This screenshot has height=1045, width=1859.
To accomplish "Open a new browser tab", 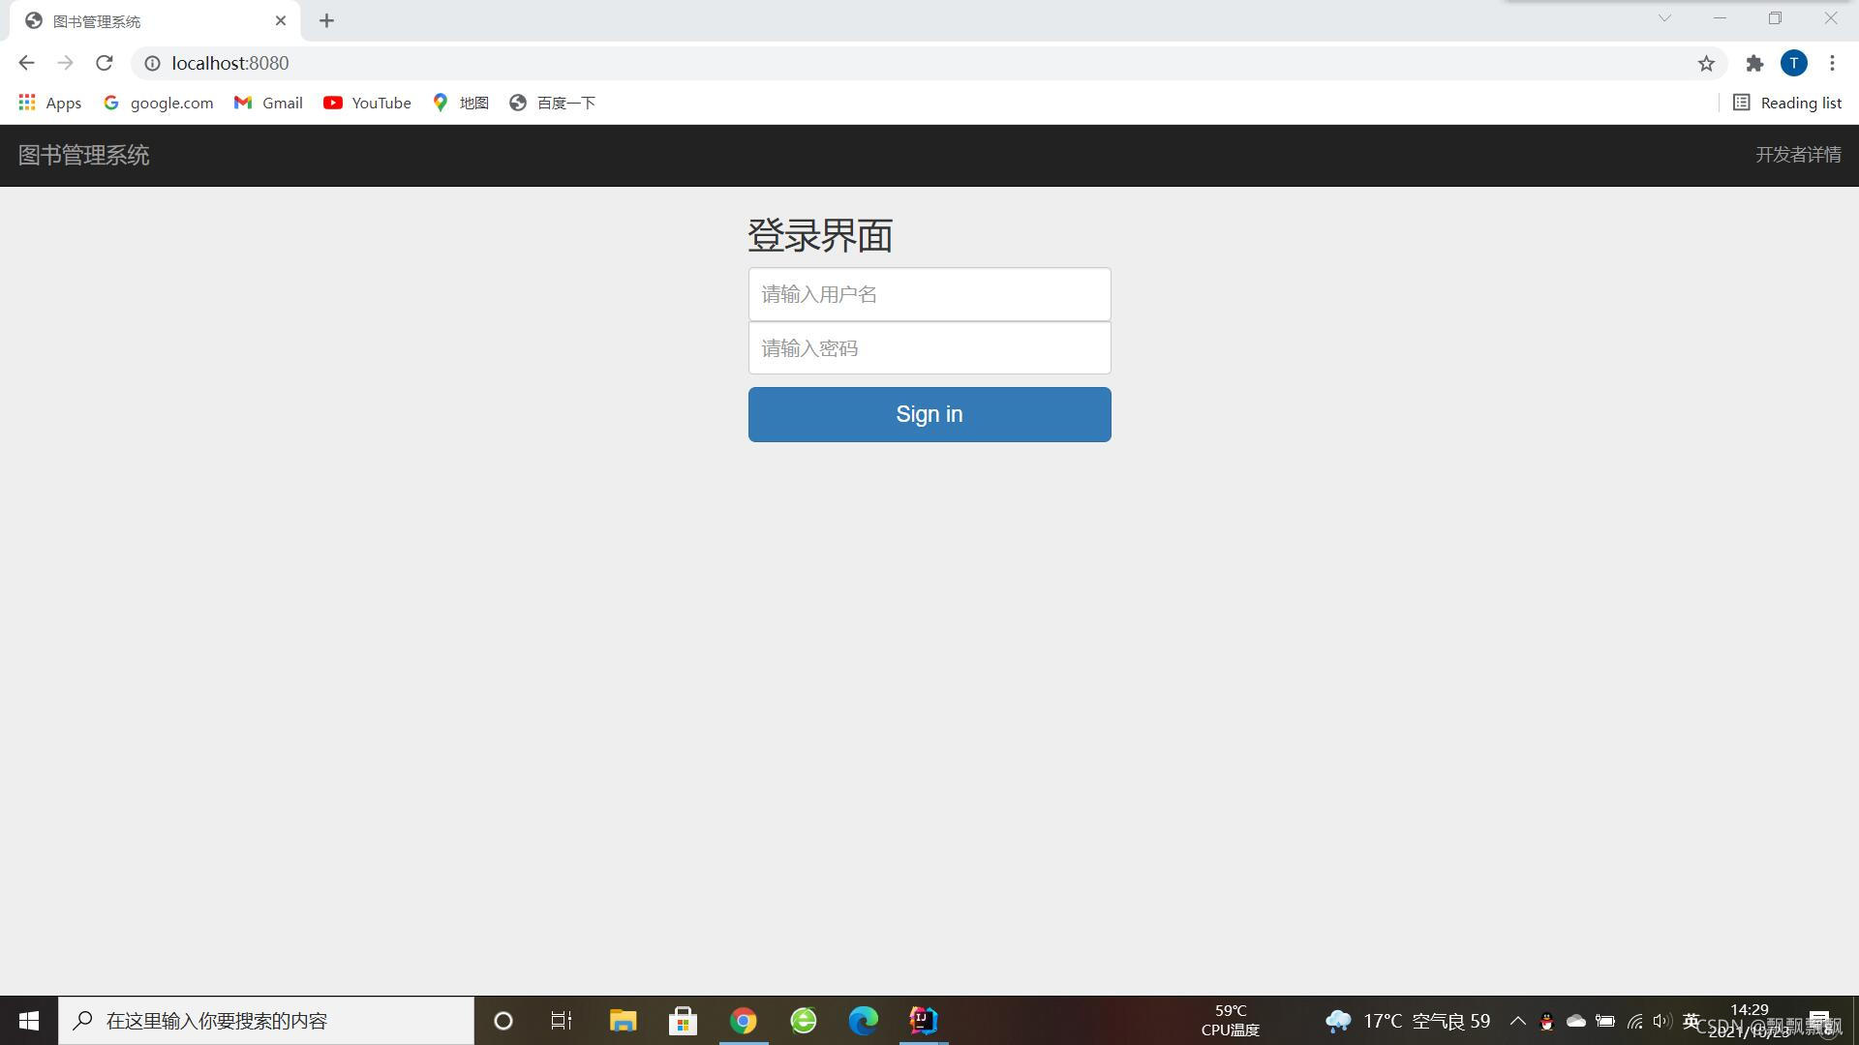I will 326,20.
